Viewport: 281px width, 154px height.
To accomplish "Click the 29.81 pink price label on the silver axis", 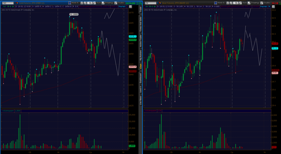I will tap(275, 73).
